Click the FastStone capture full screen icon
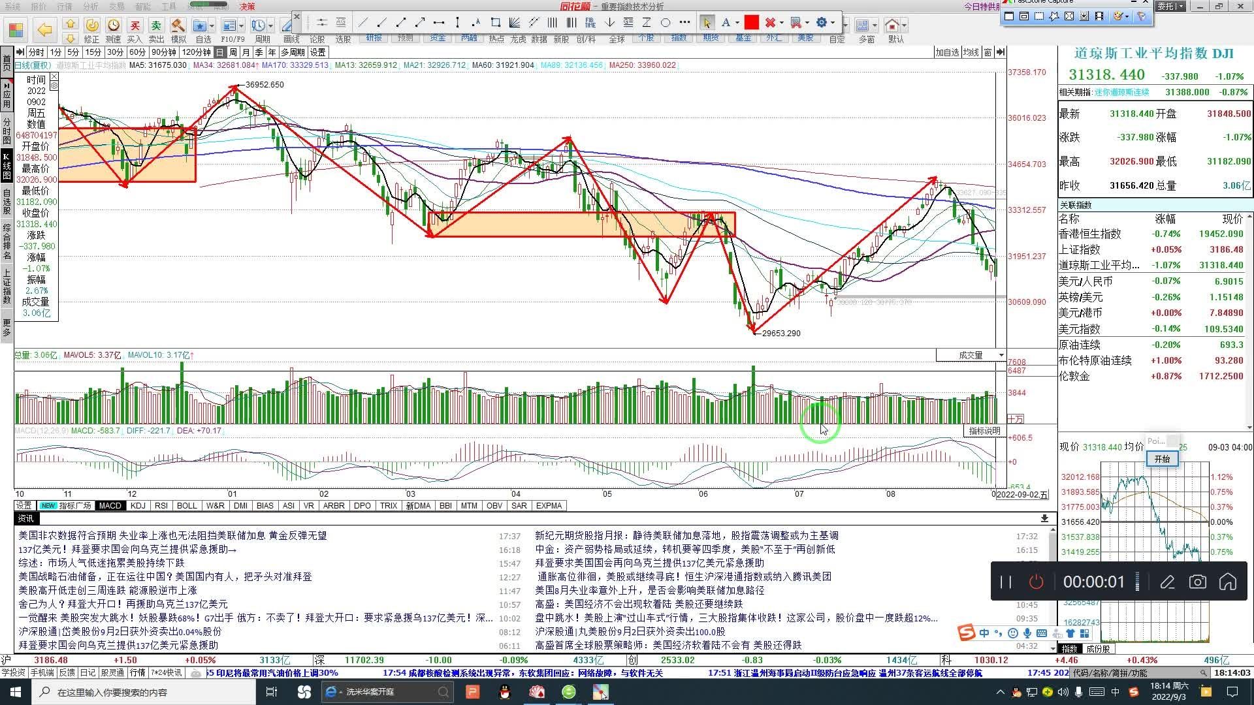This screenshot has width=1254, height=705. pyautogui.click(x=1069, y=16)
